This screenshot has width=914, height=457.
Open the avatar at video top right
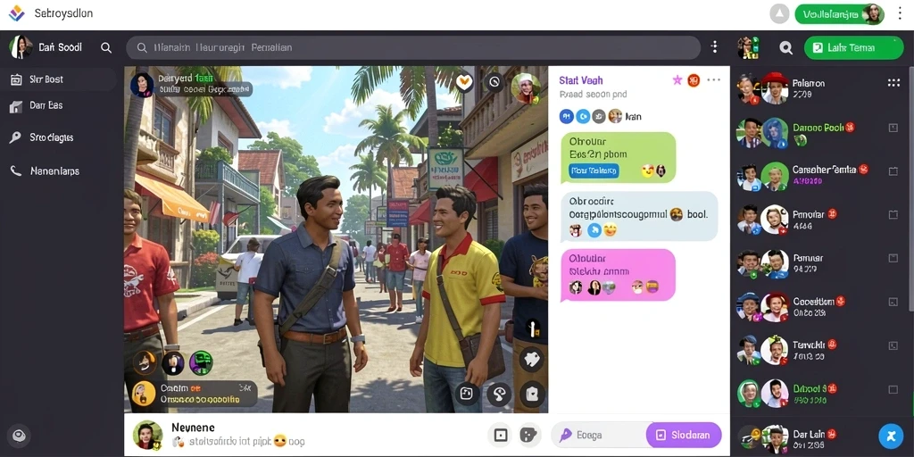(526, 88)
